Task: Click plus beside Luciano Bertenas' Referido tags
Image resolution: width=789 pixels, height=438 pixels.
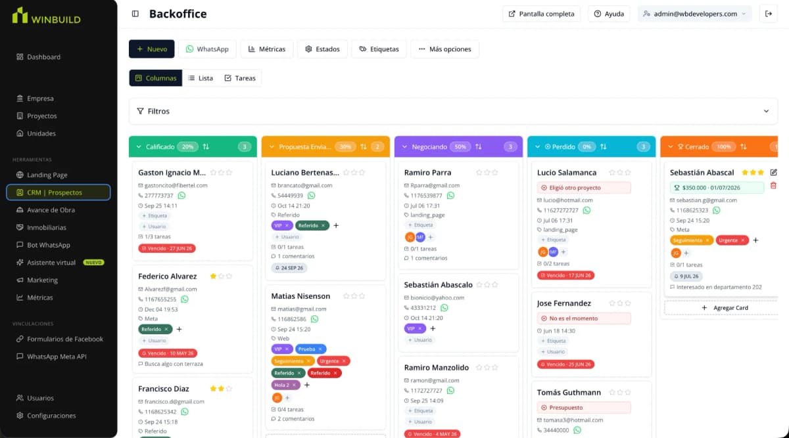Action: click(x=336, y=225)
